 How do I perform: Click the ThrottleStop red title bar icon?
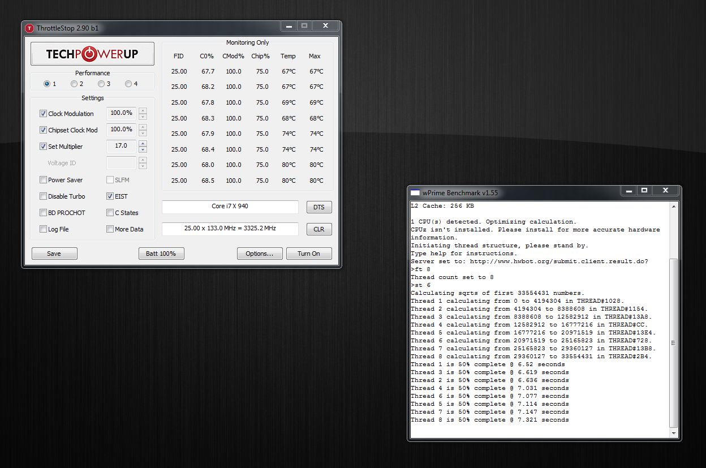[x=29, y=28]
